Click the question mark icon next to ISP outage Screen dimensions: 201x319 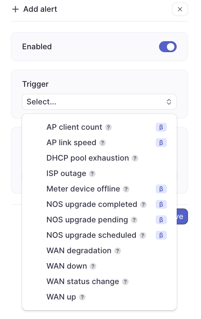tap(92, 174)
